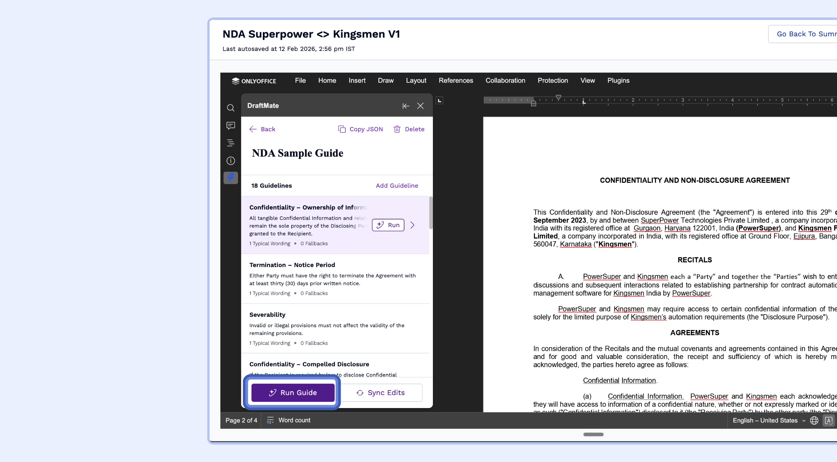The height and width of the screenshot is (462, 837).
Task: Open the search icon in left sidebar
Action: pos(231,108)
